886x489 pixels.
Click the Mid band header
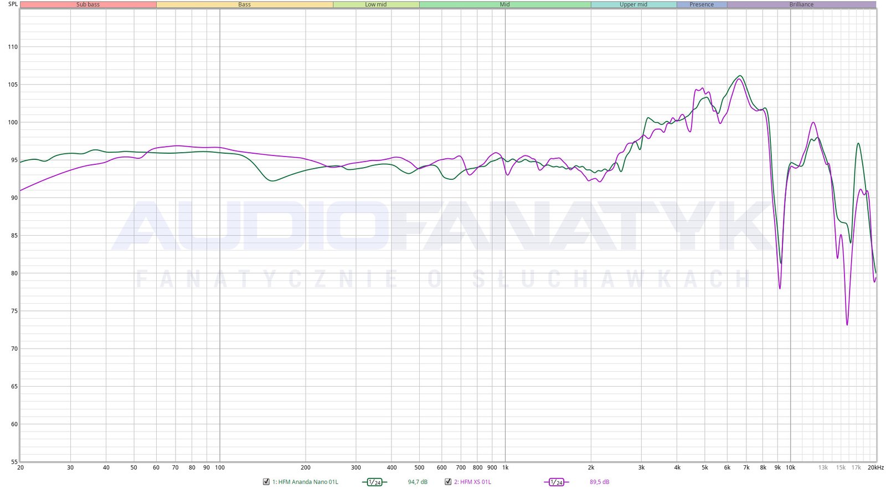[505, 4]
